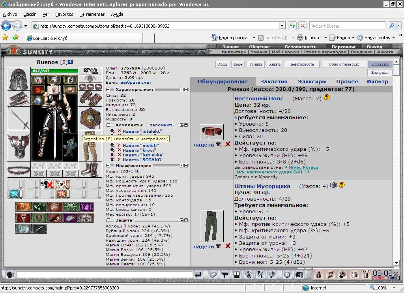Open the Herramientas menu in menu bar
This screenshot has height=293, width=404.
(92, 14)
